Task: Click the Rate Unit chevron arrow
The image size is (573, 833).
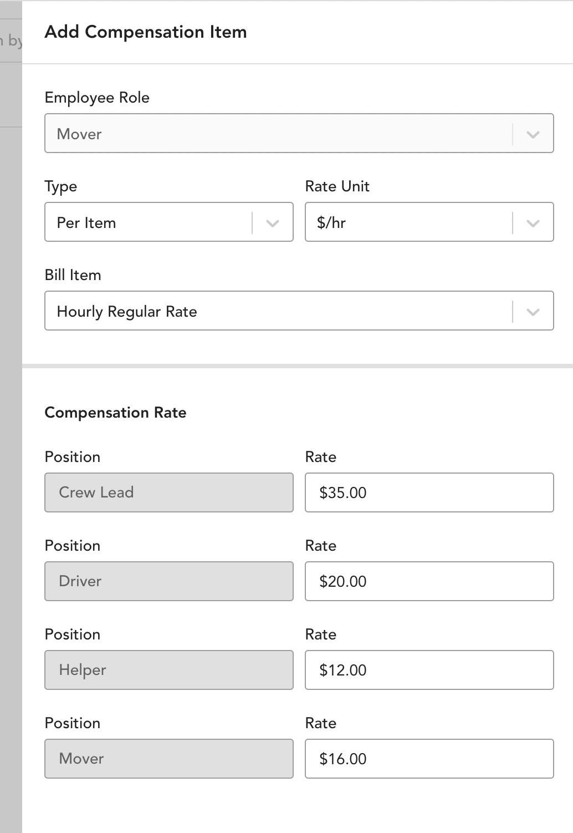Action: point(533,223)
